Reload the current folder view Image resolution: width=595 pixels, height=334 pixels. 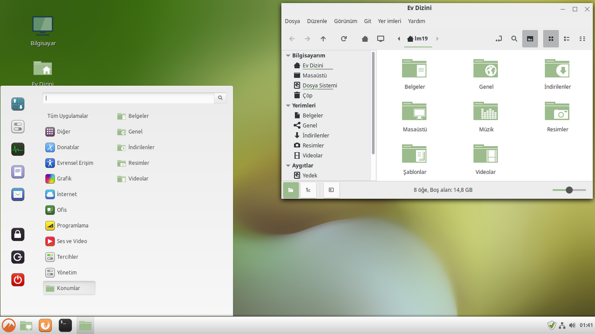pos(344,39)
